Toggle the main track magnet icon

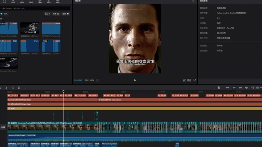click(x=228, y=88)
